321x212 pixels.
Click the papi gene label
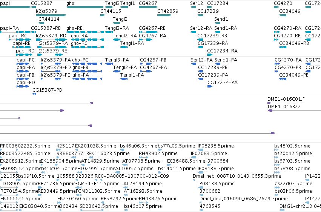(x=5, y=3)
